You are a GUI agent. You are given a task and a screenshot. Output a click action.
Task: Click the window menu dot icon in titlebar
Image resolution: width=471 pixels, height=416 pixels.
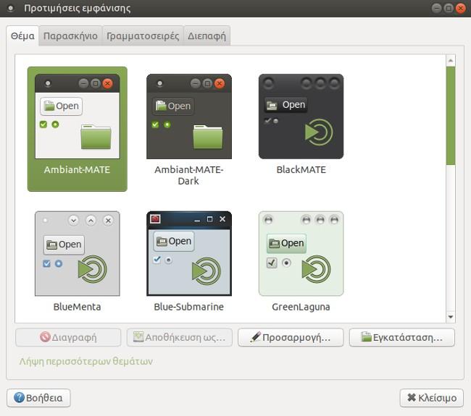pos(11,8)
